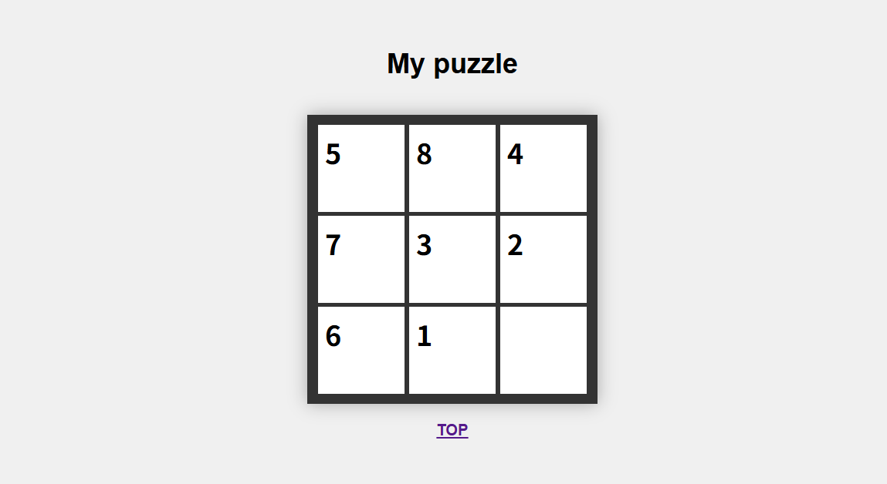Click the divider between tiles 6 and 1
This screenshot has width=887, height=484.
click(407, 350)
